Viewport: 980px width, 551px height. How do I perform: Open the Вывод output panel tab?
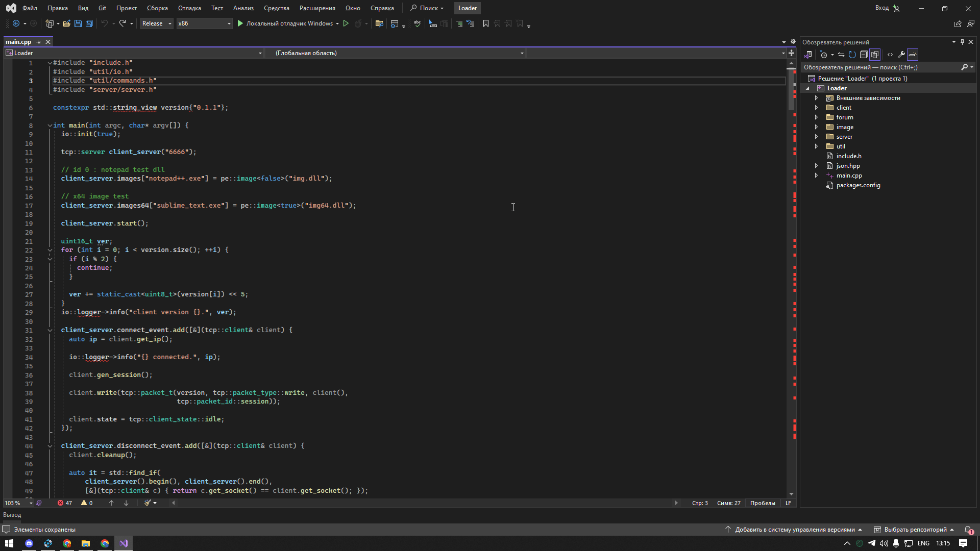coord(12,515)
